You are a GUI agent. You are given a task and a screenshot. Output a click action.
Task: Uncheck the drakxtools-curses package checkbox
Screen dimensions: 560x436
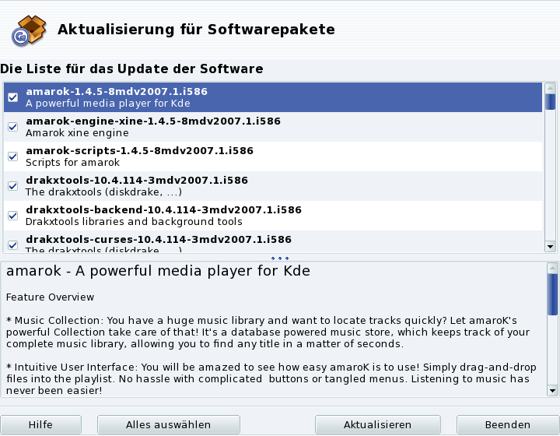[x=12, y=244]
